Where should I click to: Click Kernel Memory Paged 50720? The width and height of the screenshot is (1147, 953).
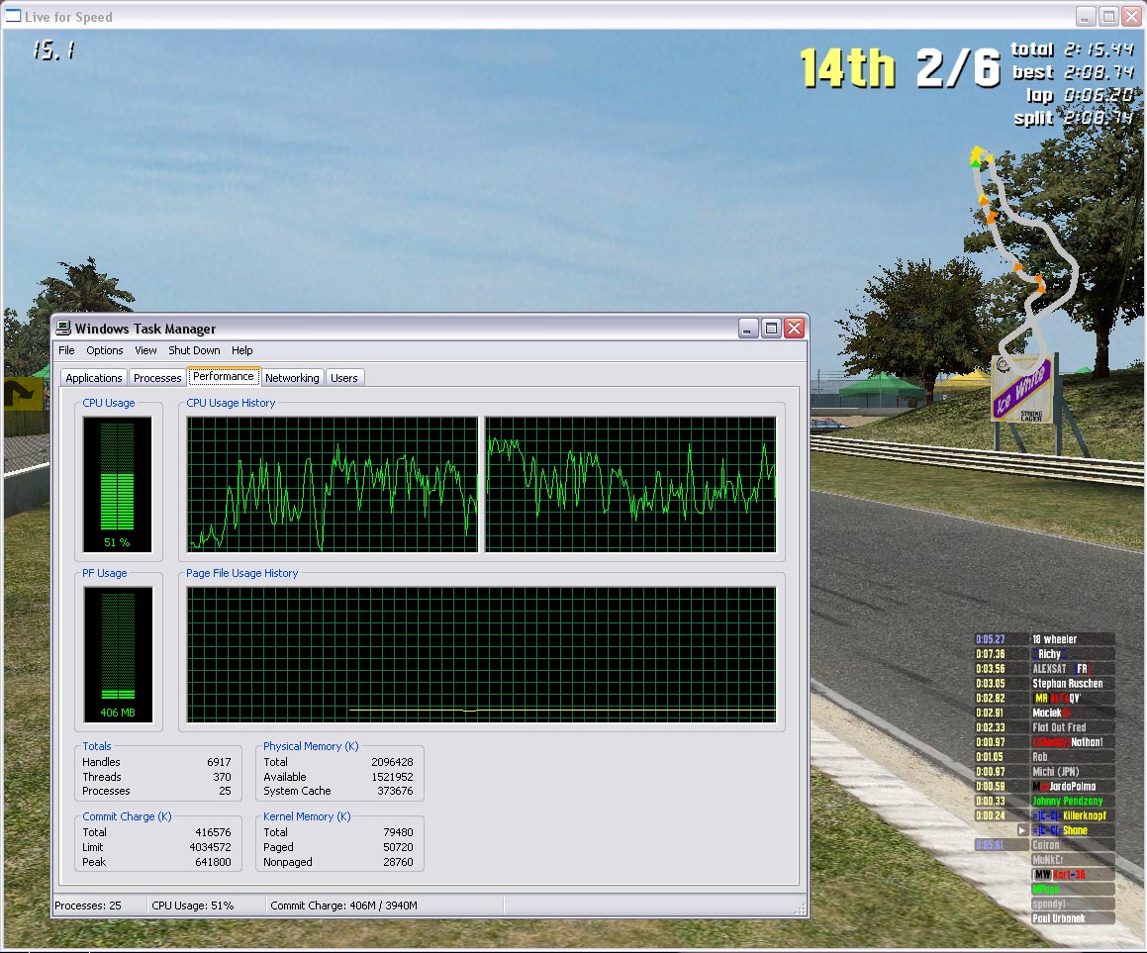(398, 847)
